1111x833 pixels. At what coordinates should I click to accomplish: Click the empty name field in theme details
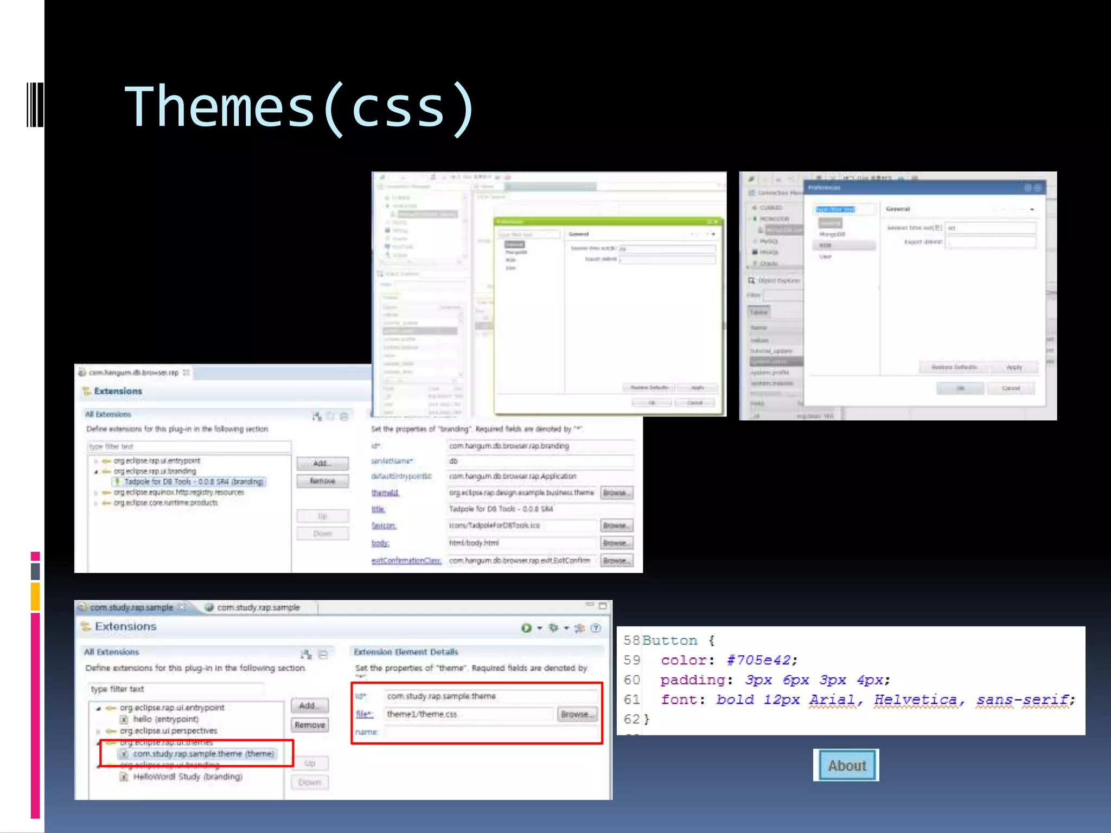click(491, 732)
